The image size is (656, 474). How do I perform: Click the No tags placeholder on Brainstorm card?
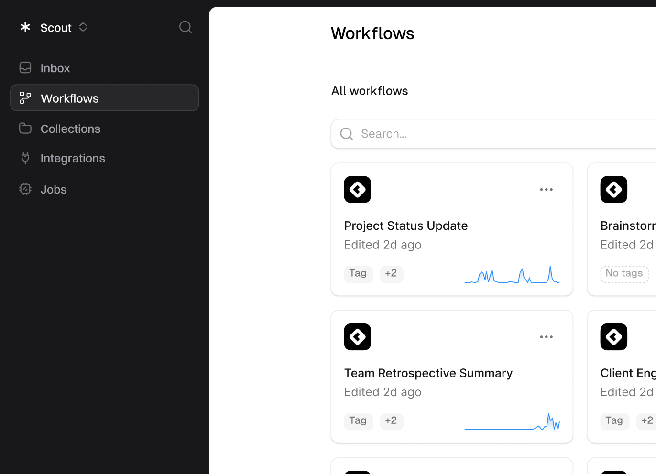click(x=624, y=274)
